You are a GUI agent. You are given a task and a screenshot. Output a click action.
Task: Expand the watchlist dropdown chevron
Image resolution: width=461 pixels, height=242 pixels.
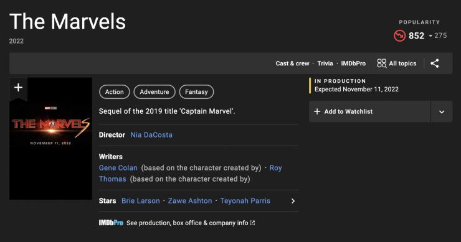tap(442, 111)
